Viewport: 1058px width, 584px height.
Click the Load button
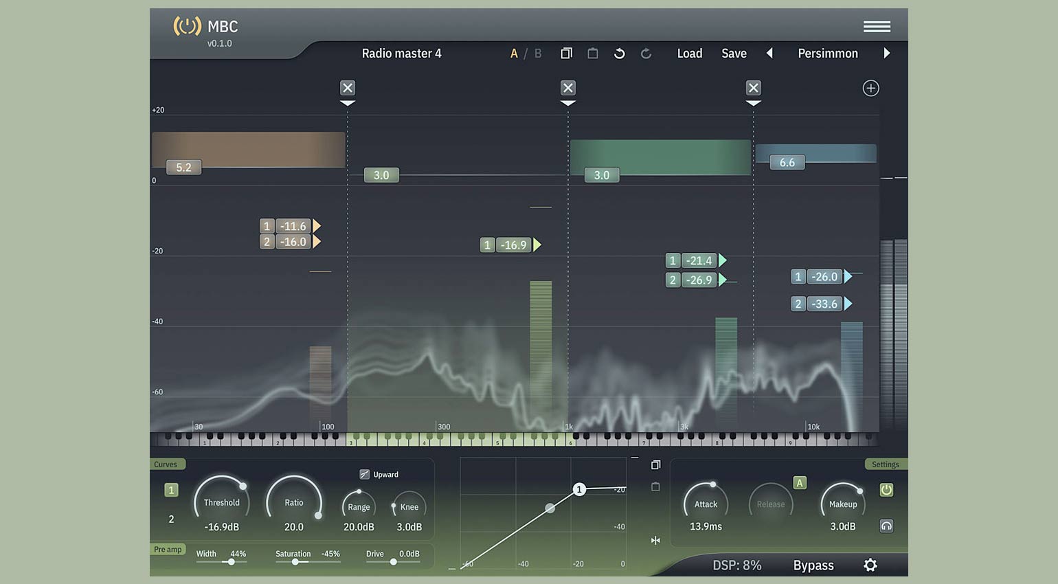click(x=690, y=54)
